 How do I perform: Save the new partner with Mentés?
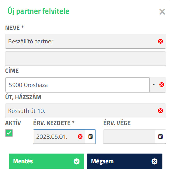[46, 161]
